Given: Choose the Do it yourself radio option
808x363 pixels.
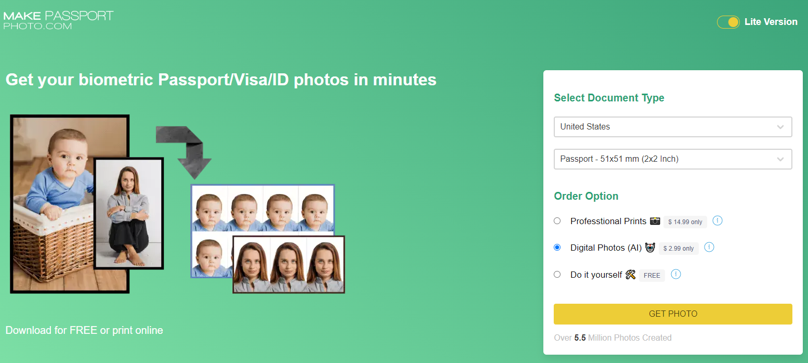Looking at the screenshot, I should coord(557,275).
